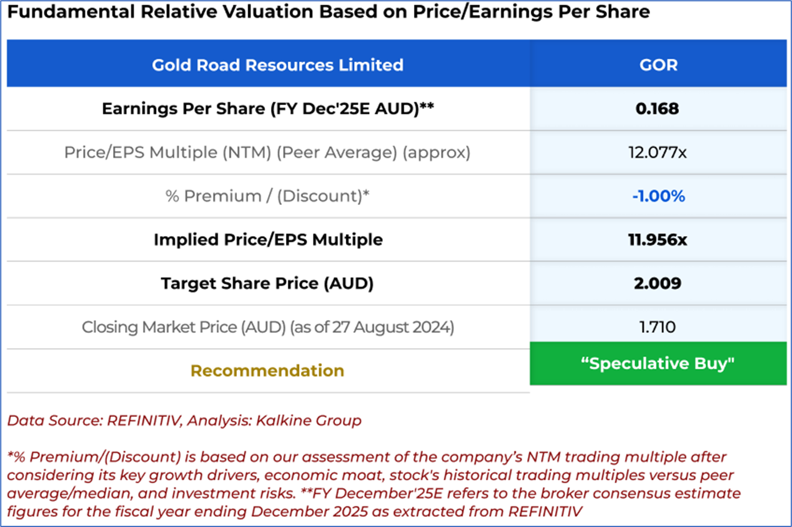This screenshot has height=527, width=792.
Task: Click the GOR ticker column header
Action: click(x=658, y=65)
